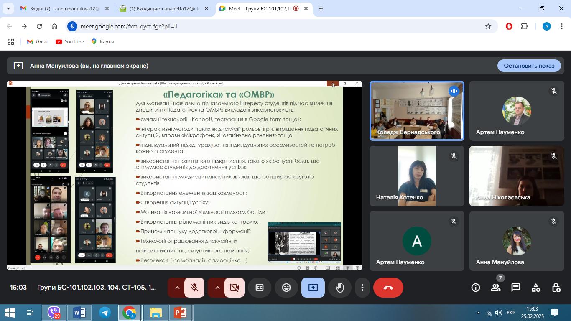Show the participants people panel
Viewport: 571px width, 321px height.
(x=496, y=288)
